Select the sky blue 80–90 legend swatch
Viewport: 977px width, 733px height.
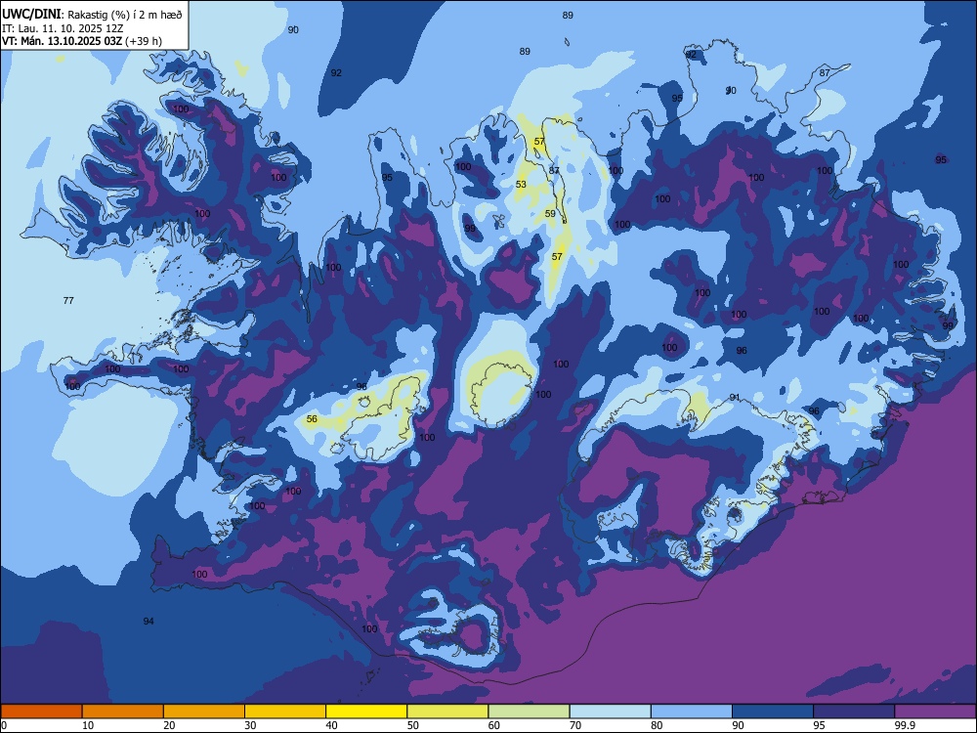click(692, 711)
